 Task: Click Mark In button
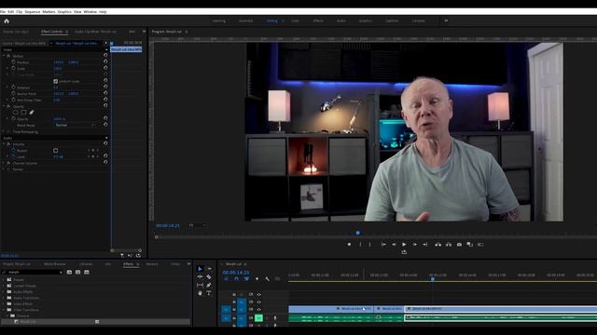point(360,245)
